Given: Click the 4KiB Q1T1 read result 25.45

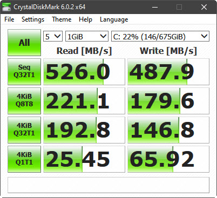Looking at the screenshot, I should click(x=84, y=159).
